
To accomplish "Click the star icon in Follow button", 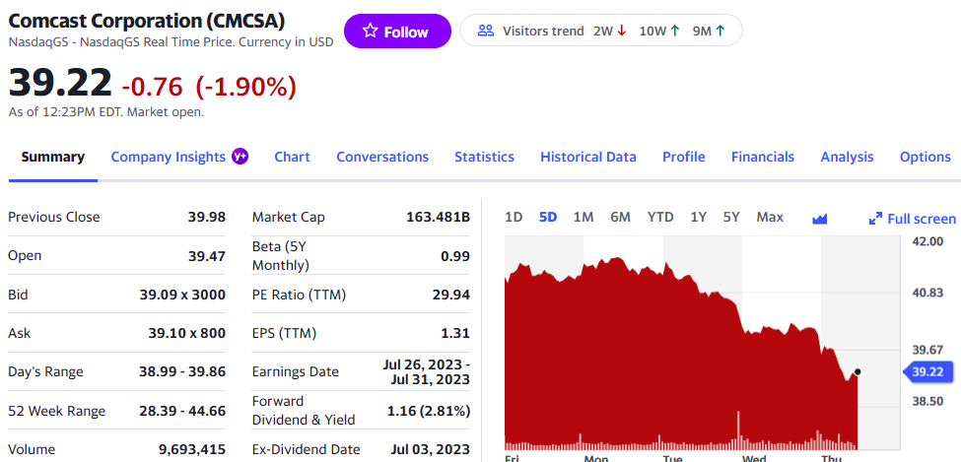I will coord(370,32).
